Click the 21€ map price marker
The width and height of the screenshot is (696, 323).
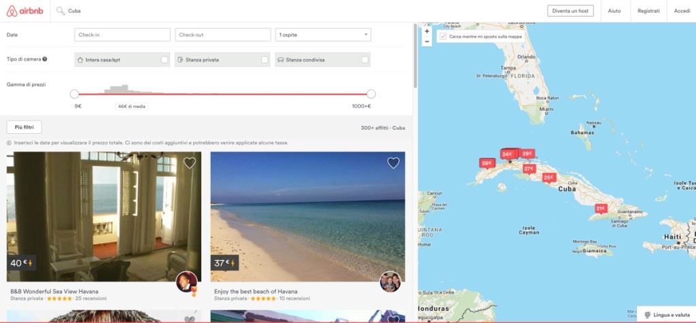601,208
